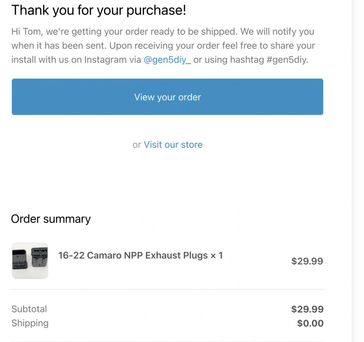The width and height of the screenshot is (364, 342).
Task: Click the Order summary heading
Action: coord(51,219)
